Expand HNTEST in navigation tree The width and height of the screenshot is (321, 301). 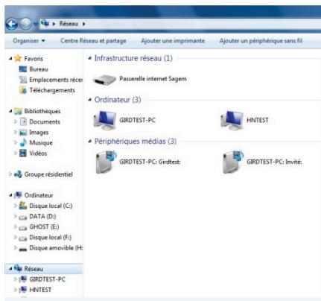[16, 290]
